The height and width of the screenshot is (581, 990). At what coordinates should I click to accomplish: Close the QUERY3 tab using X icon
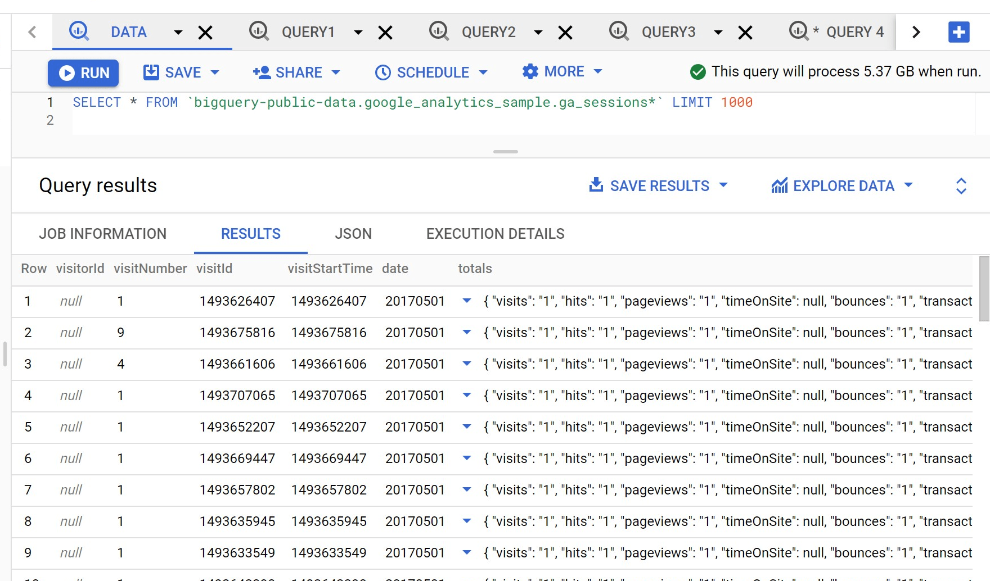(x=745, y=33)
